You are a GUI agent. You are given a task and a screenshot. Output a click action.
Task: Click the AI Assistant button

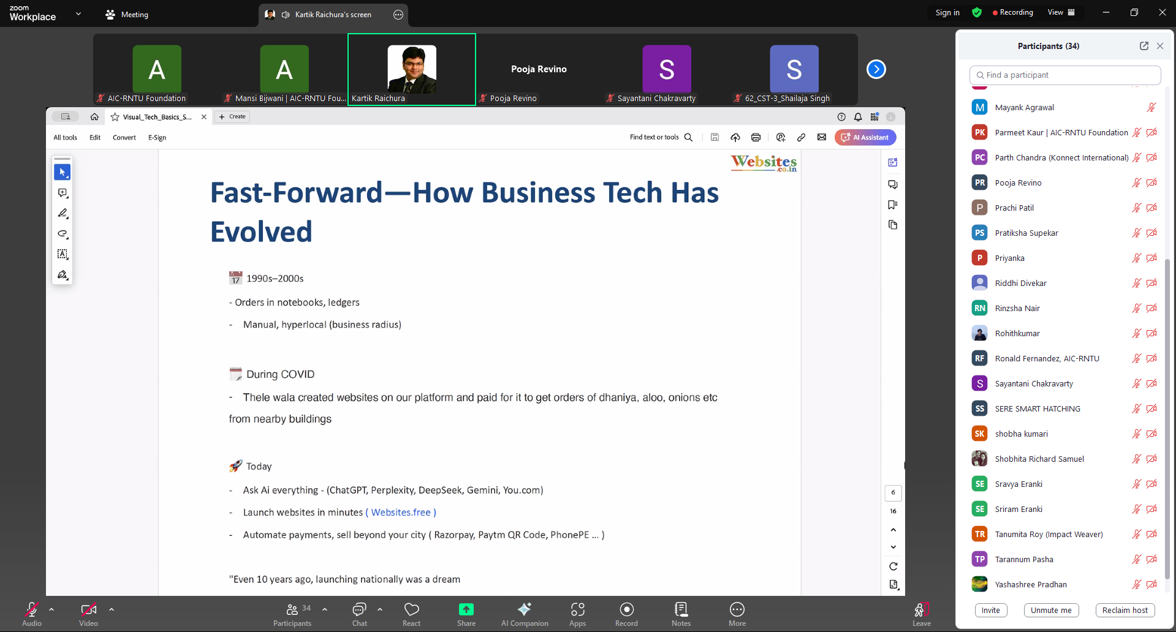tap(865, 137)
